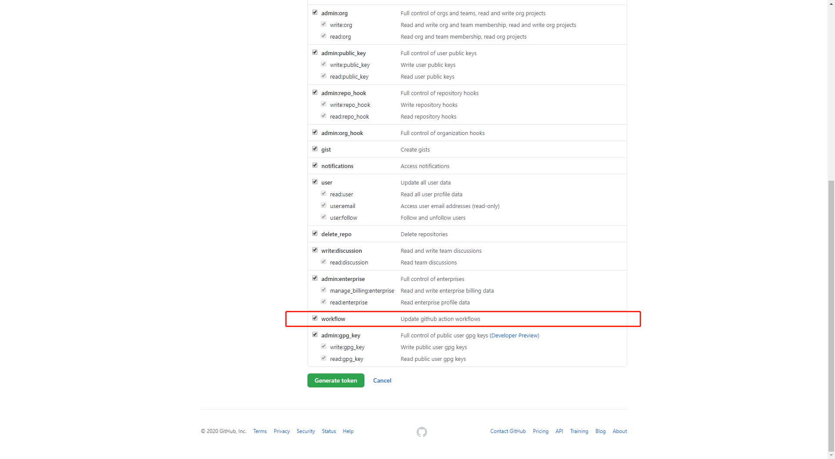The width and height of the screenshot is (835, 459).
Task: Open the Developer Preview link
Action: point(514,335)
